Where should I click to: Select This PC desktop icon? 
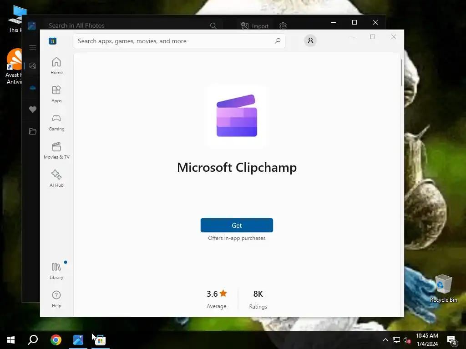click(15, 19)
